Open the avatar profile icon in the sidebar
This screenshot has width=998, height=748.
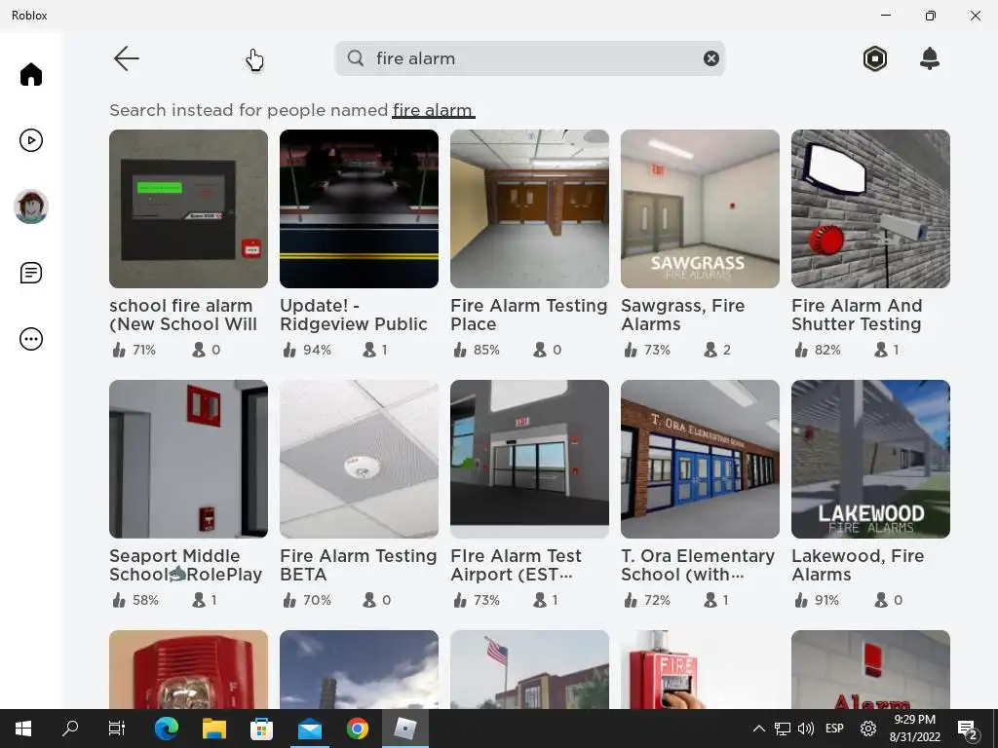(31, 206)
